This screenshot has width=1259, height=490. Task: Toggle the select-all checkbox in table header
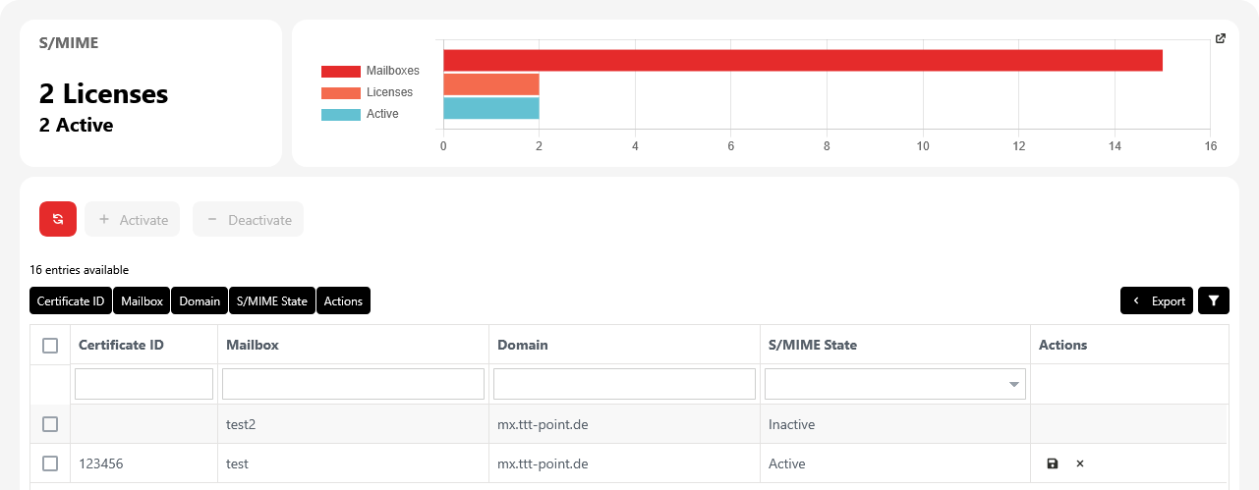tap(50, 346)
